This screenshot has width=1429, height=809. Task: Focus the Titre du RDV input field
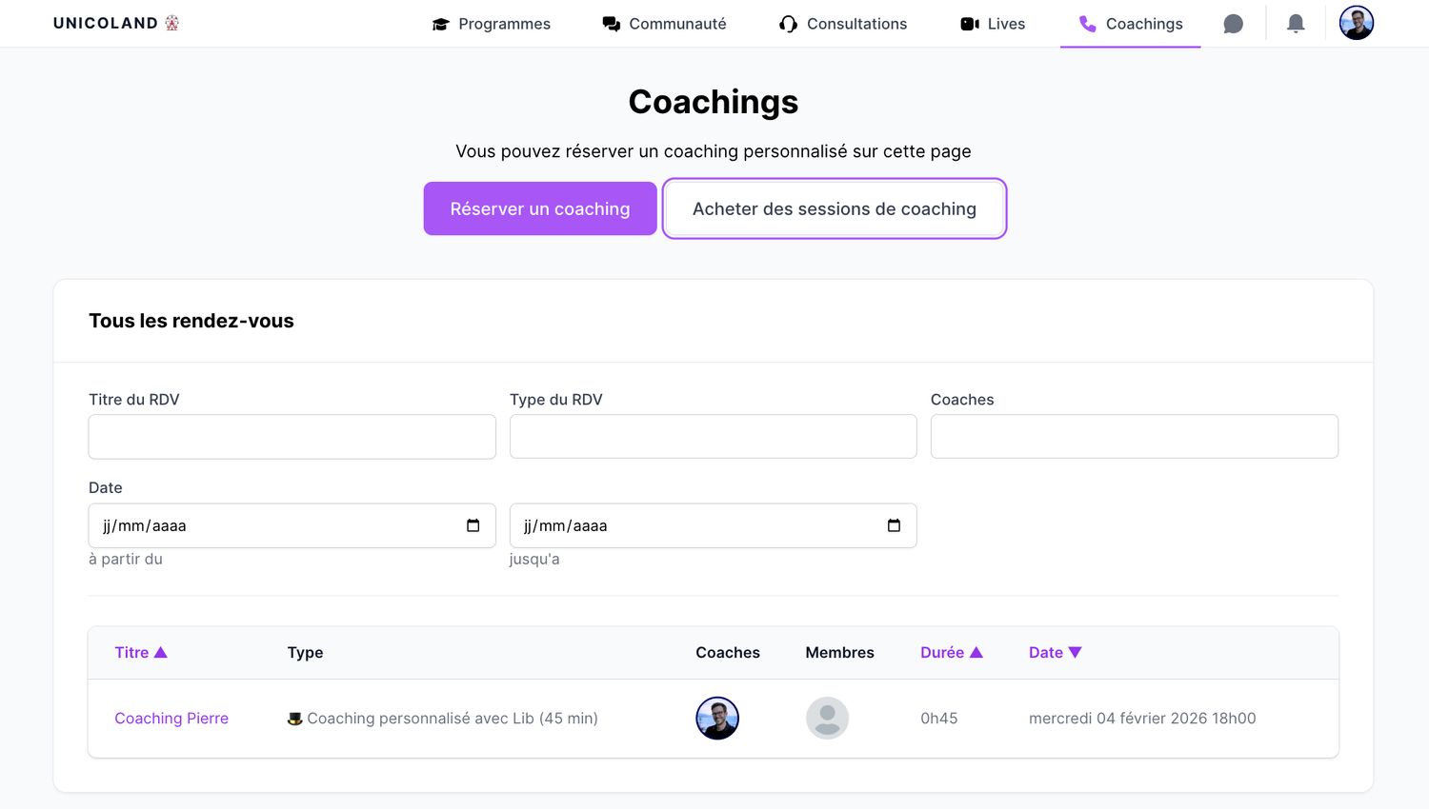(292, 437)
